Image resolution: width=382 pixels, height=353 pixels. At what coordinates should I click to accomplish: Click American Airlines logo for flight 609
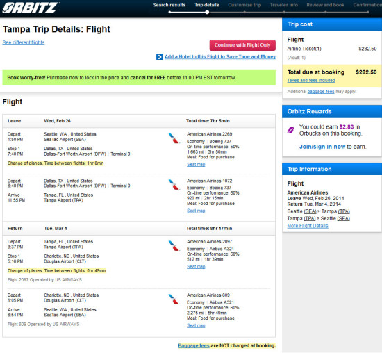pos(174,299)
